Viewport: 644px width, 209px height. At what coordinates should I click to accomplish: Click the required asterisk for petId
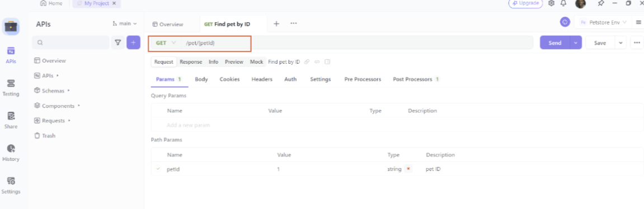[408, 169]
